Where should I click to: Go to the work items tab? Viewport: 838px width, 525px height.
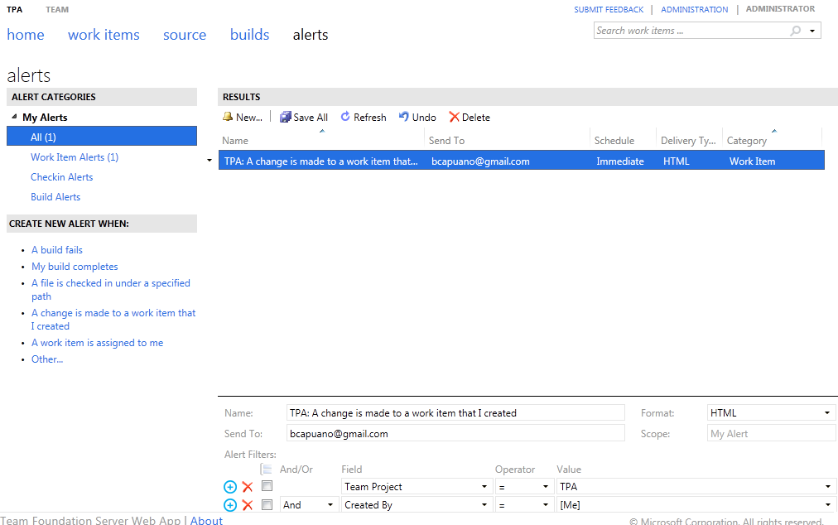(104, 35)
